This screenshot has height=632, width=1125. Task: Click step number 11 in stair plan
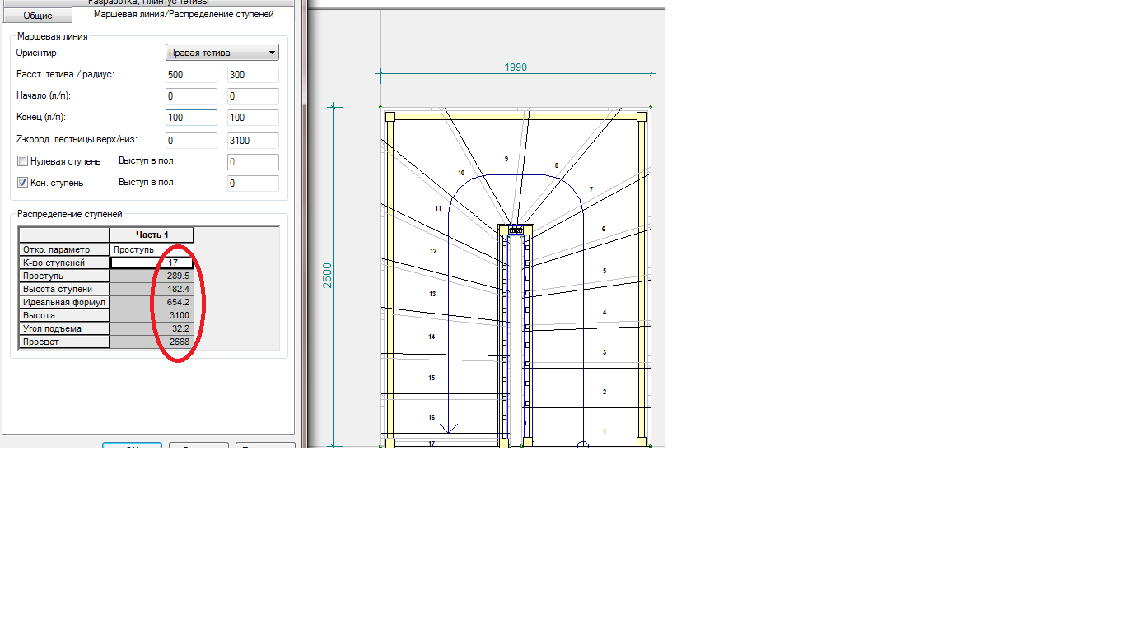pos(438,208)
